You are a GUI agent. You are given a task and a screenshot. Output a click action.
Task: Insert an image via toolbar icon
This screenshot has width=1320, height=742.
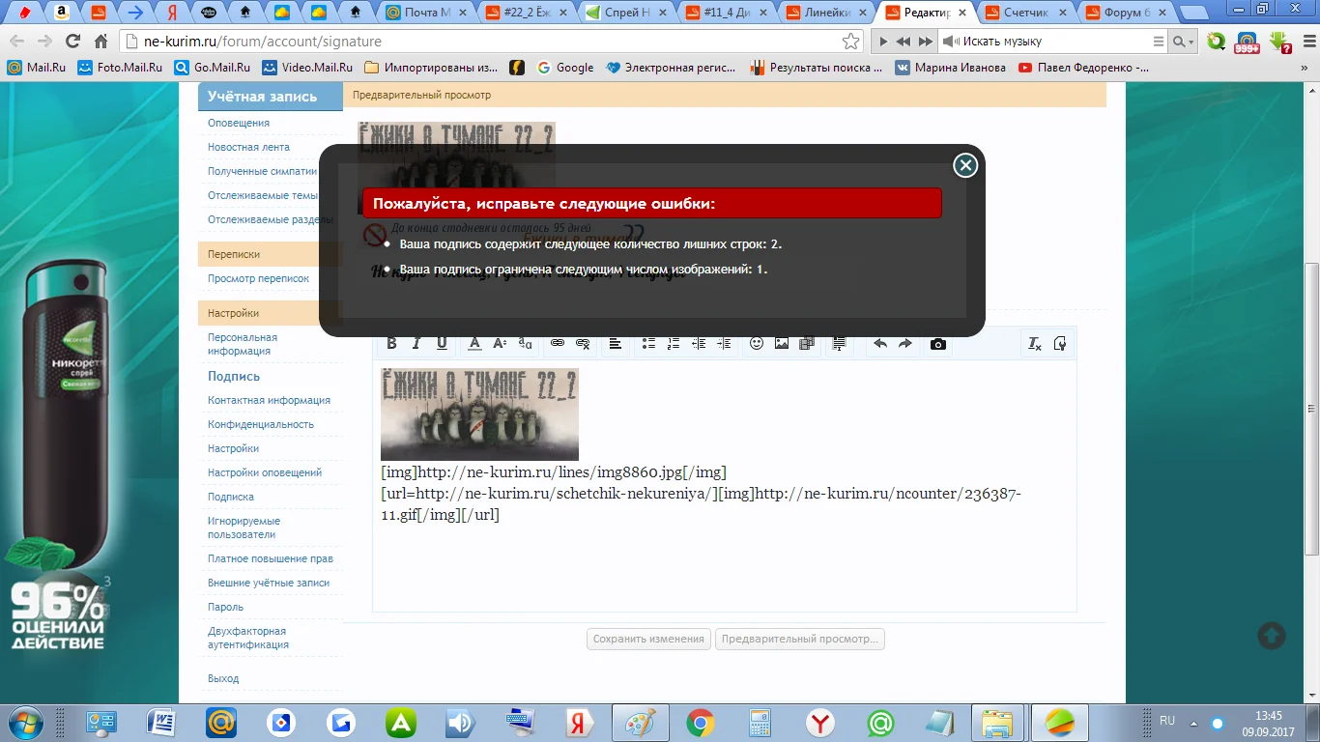click(782, 343)
